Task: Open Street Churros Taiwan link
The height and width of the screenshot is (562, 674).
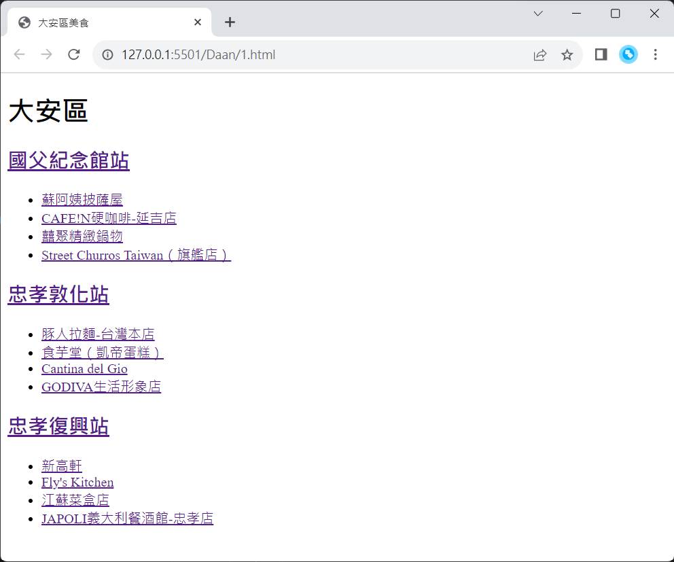Action: pos(137,255)
